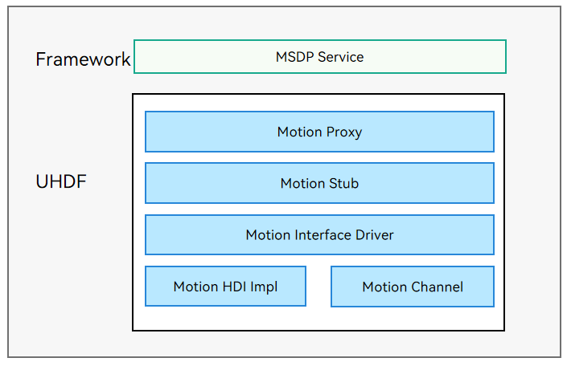This screenshot has height=366, width=567.
Task: Click the Framework layer label
Action: point(83,59)
